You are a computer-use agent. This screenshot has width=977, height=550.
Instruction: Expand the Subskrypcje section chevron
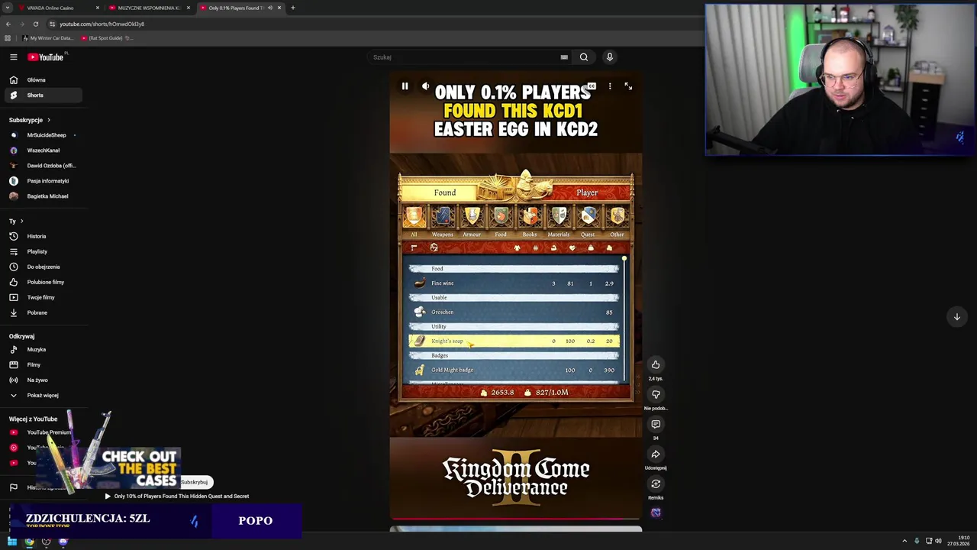coord(49,120)
